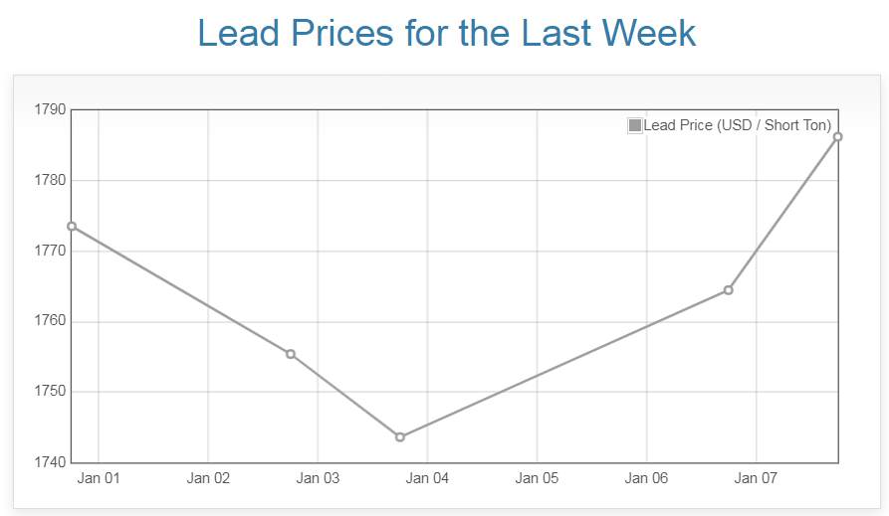
Task: Click the Jan 06 x-axis label
Action: click(x=646, y=478)
